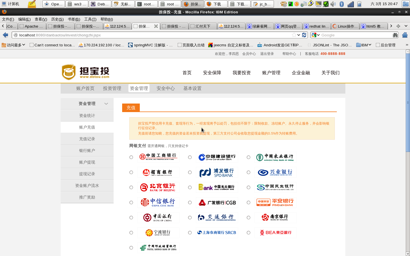Open the Firefox home page icon
This screenshot has height=256, width=410.
tap(405, 35)
